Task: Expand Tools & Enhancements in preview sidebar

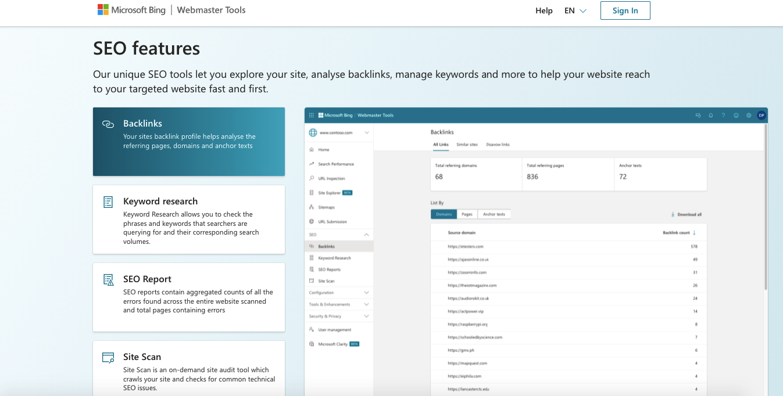Action: [x=366, y=304]
